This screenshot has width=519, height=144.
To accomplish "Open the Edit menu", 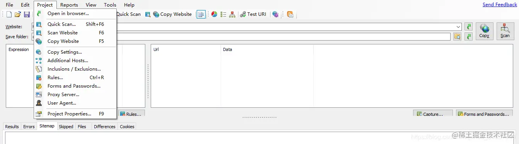I will [x=25, y=5].
